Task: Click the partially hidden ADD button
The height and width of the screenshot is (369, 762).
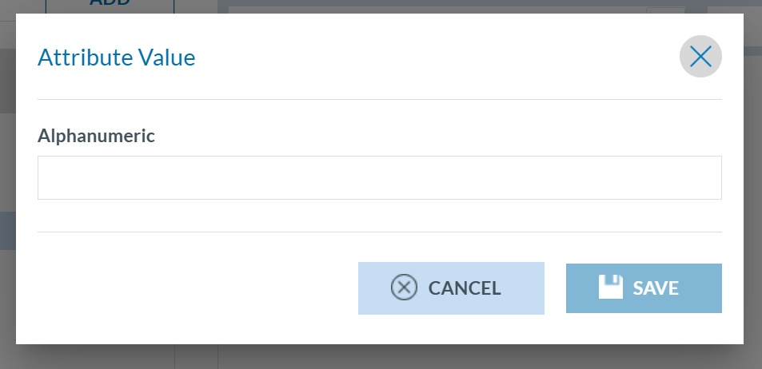Action: (x=110, y=5)
